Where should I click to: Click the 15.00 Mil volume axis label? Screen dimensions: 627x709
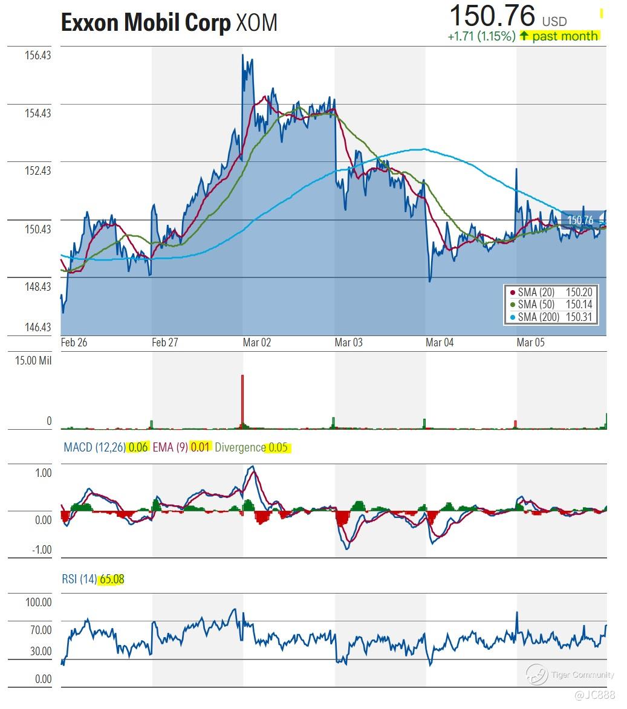33,361
